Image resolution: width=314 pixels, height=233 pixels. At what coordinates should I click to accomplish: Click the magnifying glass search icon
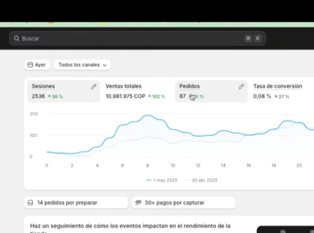coord(17,39)
